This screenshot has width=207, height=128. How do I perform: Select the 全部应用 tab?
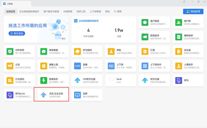pyautogui.click(x=11, y=12)
